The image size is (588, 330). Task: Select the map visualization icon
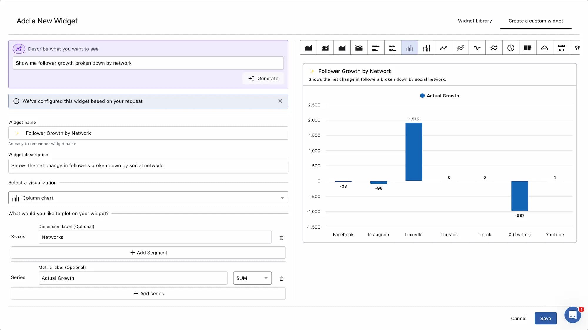(x=577, y=48)
